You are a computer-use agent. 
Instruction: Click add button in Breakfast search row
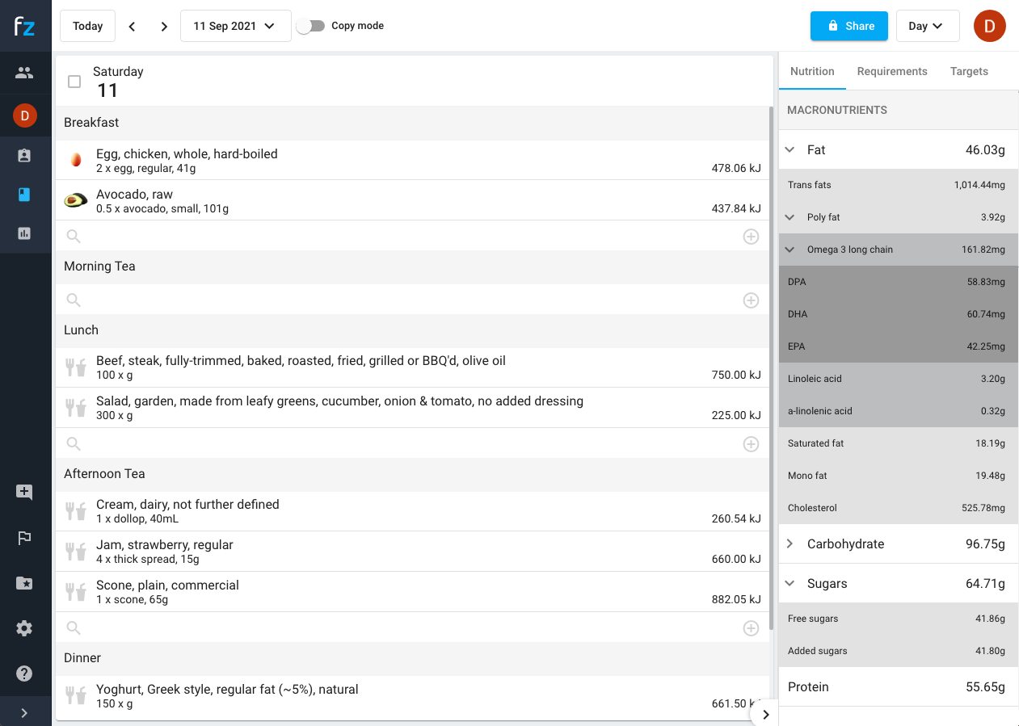(x=751, y=237)
